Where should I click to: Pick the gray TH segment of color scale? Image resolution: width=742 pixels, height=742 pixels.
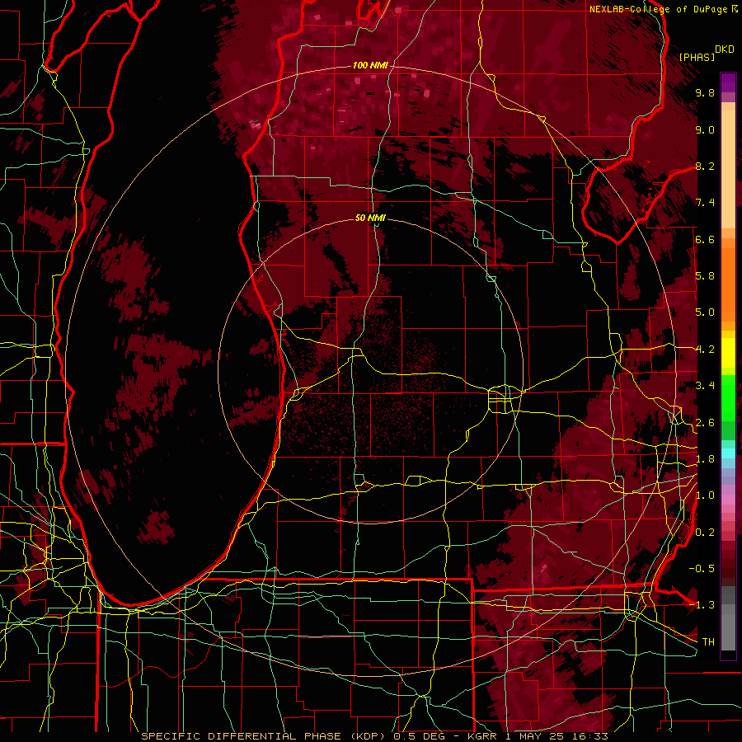pyautogui.click(x=728, y=632)
